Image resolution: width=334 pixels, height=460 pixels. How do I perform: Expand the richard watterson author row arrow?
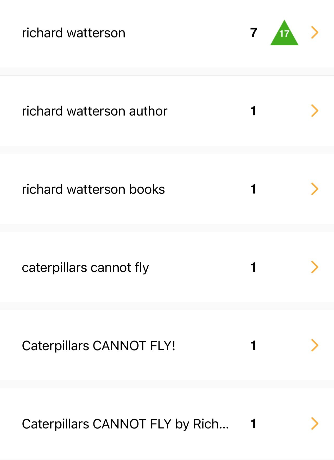point(315,111)
